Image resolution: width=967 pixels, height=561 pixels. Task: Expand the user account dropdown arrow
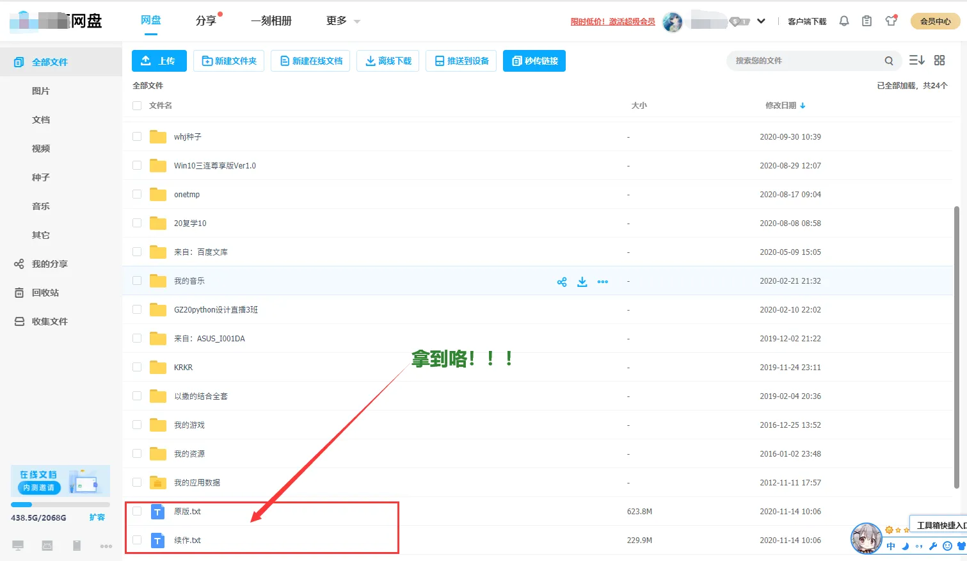(x=761, y=21)
